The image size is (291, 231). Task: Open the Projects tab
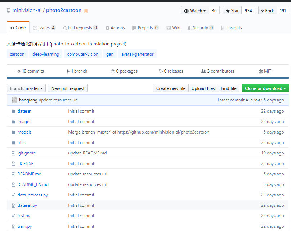click(145, 28)
